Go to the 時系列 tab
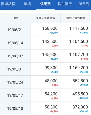 pos(84,4)
